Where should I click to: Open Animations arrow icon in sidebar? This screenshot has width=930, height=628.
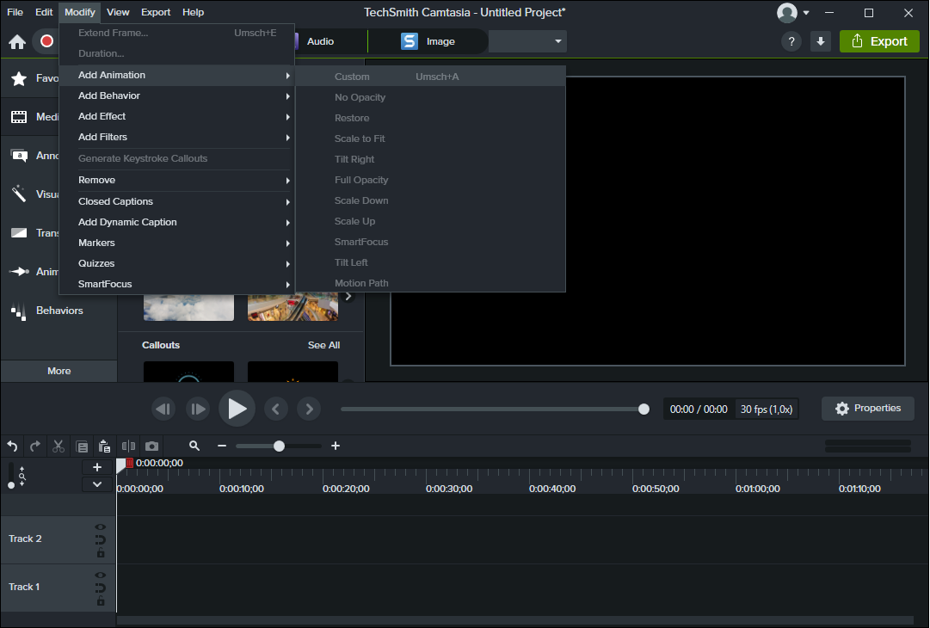(x=19, y=272)
